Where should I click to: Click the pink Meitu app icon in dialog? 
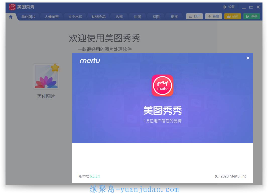click(x=162, y=85)
